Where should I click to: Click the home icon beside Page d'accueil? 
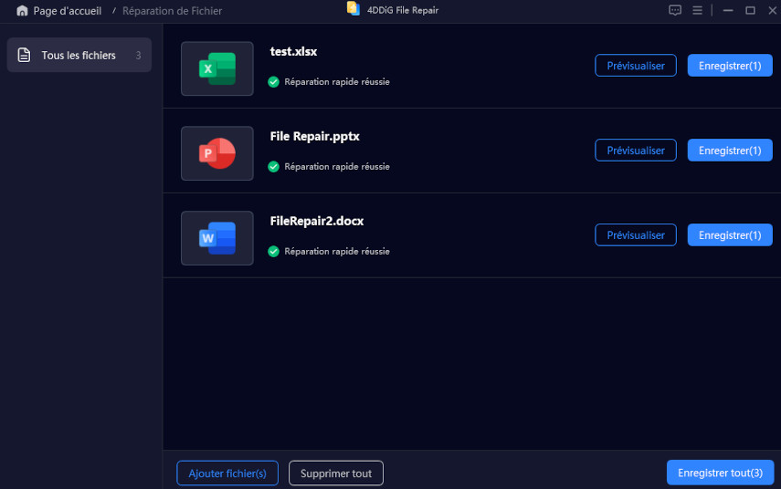pos(22,11)
